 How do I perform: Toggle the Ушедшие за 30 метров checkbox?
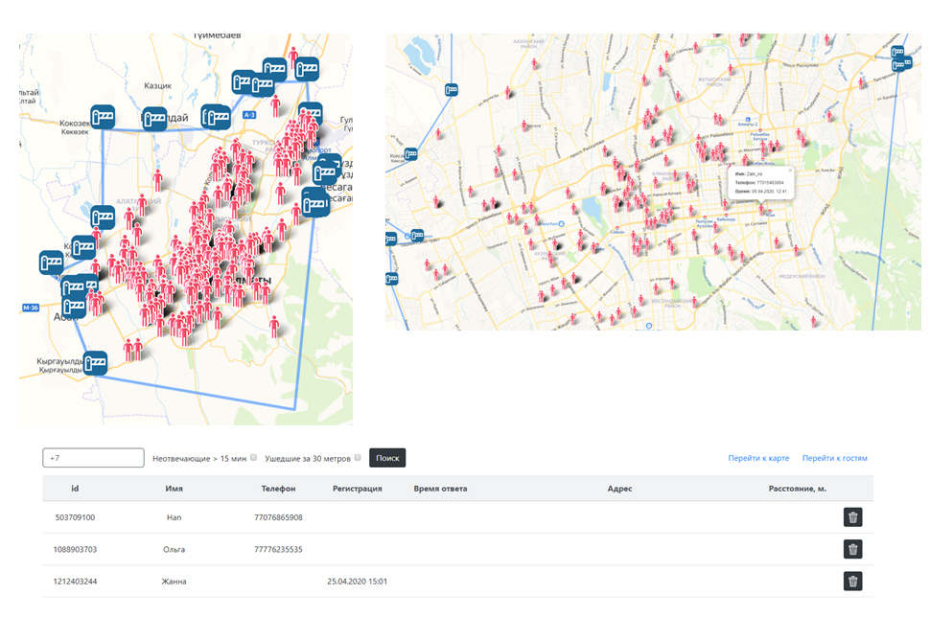(357, 457)
